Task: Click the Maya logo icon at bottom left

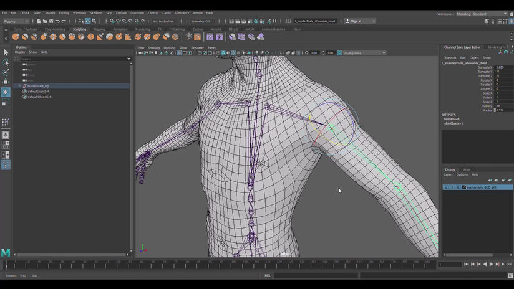Action: click(6, 252)
